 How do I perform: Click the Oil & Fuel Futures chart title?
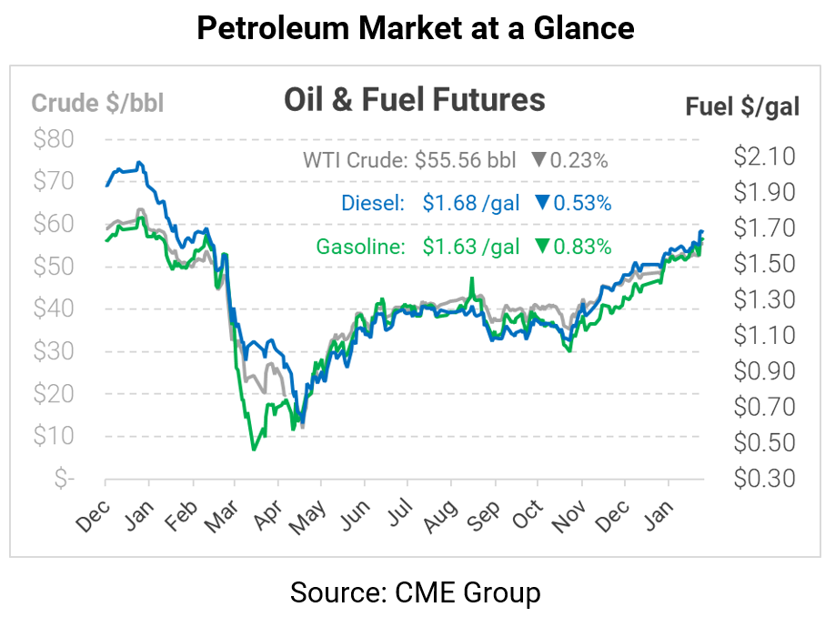point(415,99)
